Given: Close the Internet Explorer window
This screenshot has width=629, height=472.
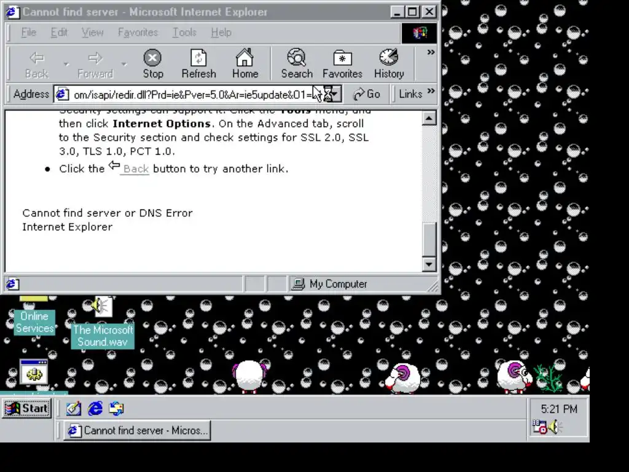Looking at the screenshot, I should point(429,12).
